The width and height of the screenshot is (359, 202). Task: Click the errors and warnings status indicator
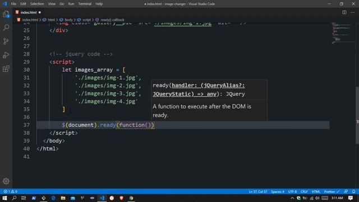pos(10,191)
